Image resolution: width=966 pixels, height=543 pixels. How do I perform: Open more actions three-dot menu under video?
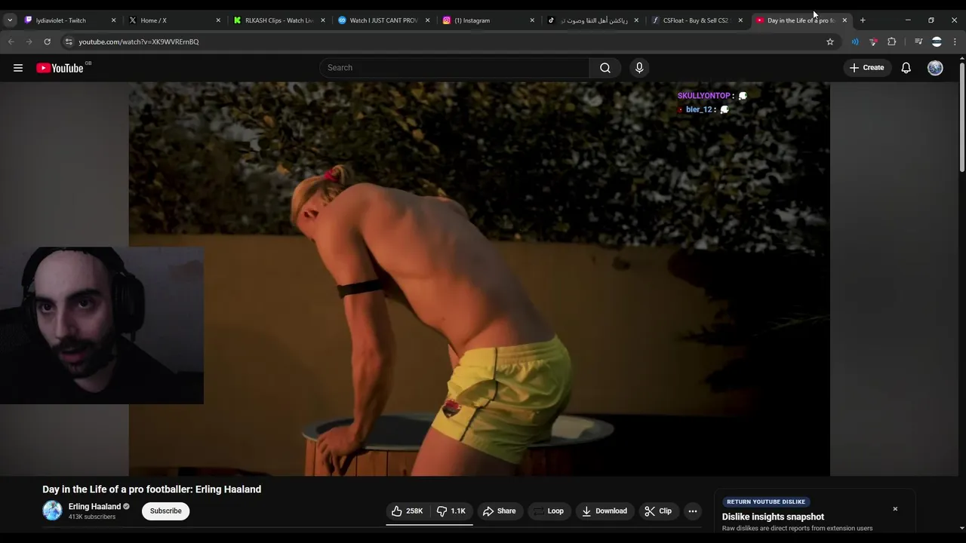pyautogui.click(x=693, y=511)
